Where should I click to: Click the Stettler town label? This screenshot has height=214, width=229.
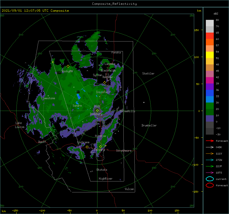[148, 74]
